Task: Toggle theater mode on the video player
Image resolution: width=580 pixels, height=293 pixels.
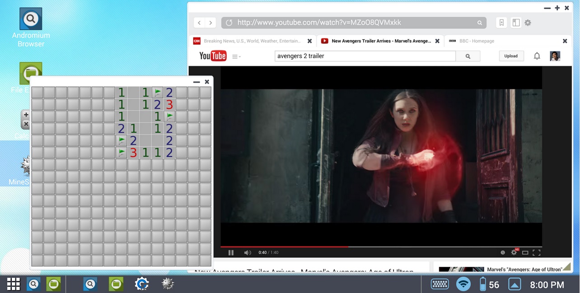Action: click(525, 253)
